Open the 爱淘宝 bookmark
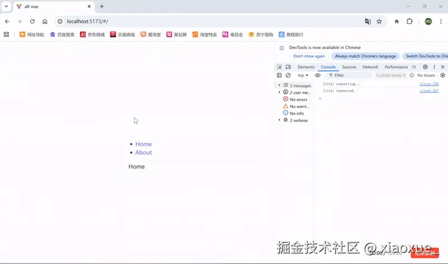The width and height of the screenshot is (448, 264). [151, 35]
